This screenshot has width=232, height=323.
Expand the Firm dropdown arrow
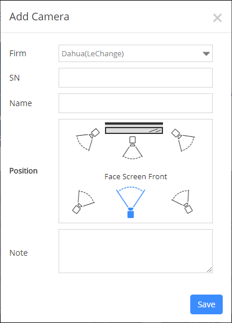206,53
